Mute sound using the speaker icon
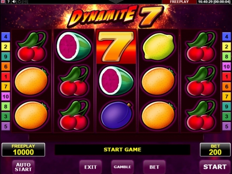 (x=14, y=2)
